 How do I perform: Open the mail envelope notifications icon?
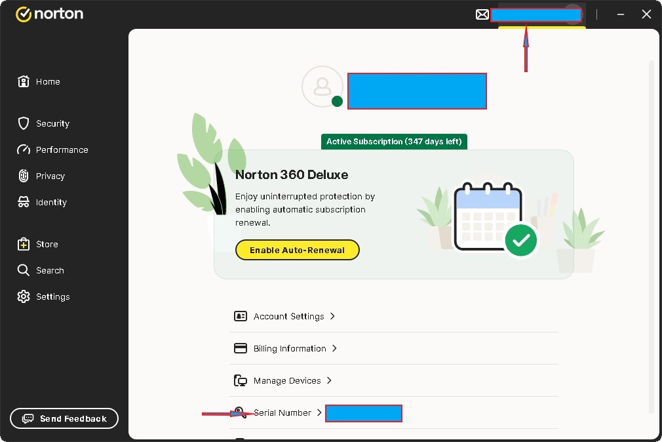[482, 14]
